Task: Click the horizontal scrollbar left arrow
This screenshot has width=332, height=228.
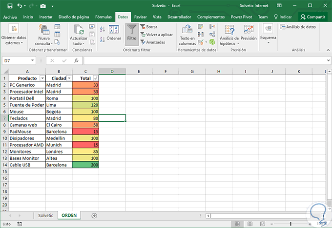Action: 208,216
